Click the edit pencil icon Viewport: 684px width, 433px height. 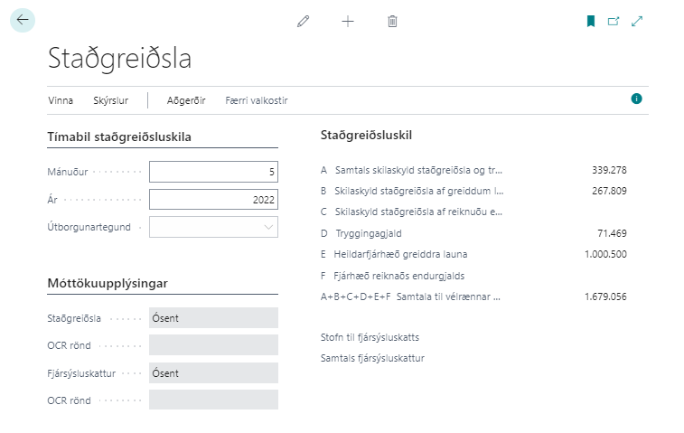point(304,21)
